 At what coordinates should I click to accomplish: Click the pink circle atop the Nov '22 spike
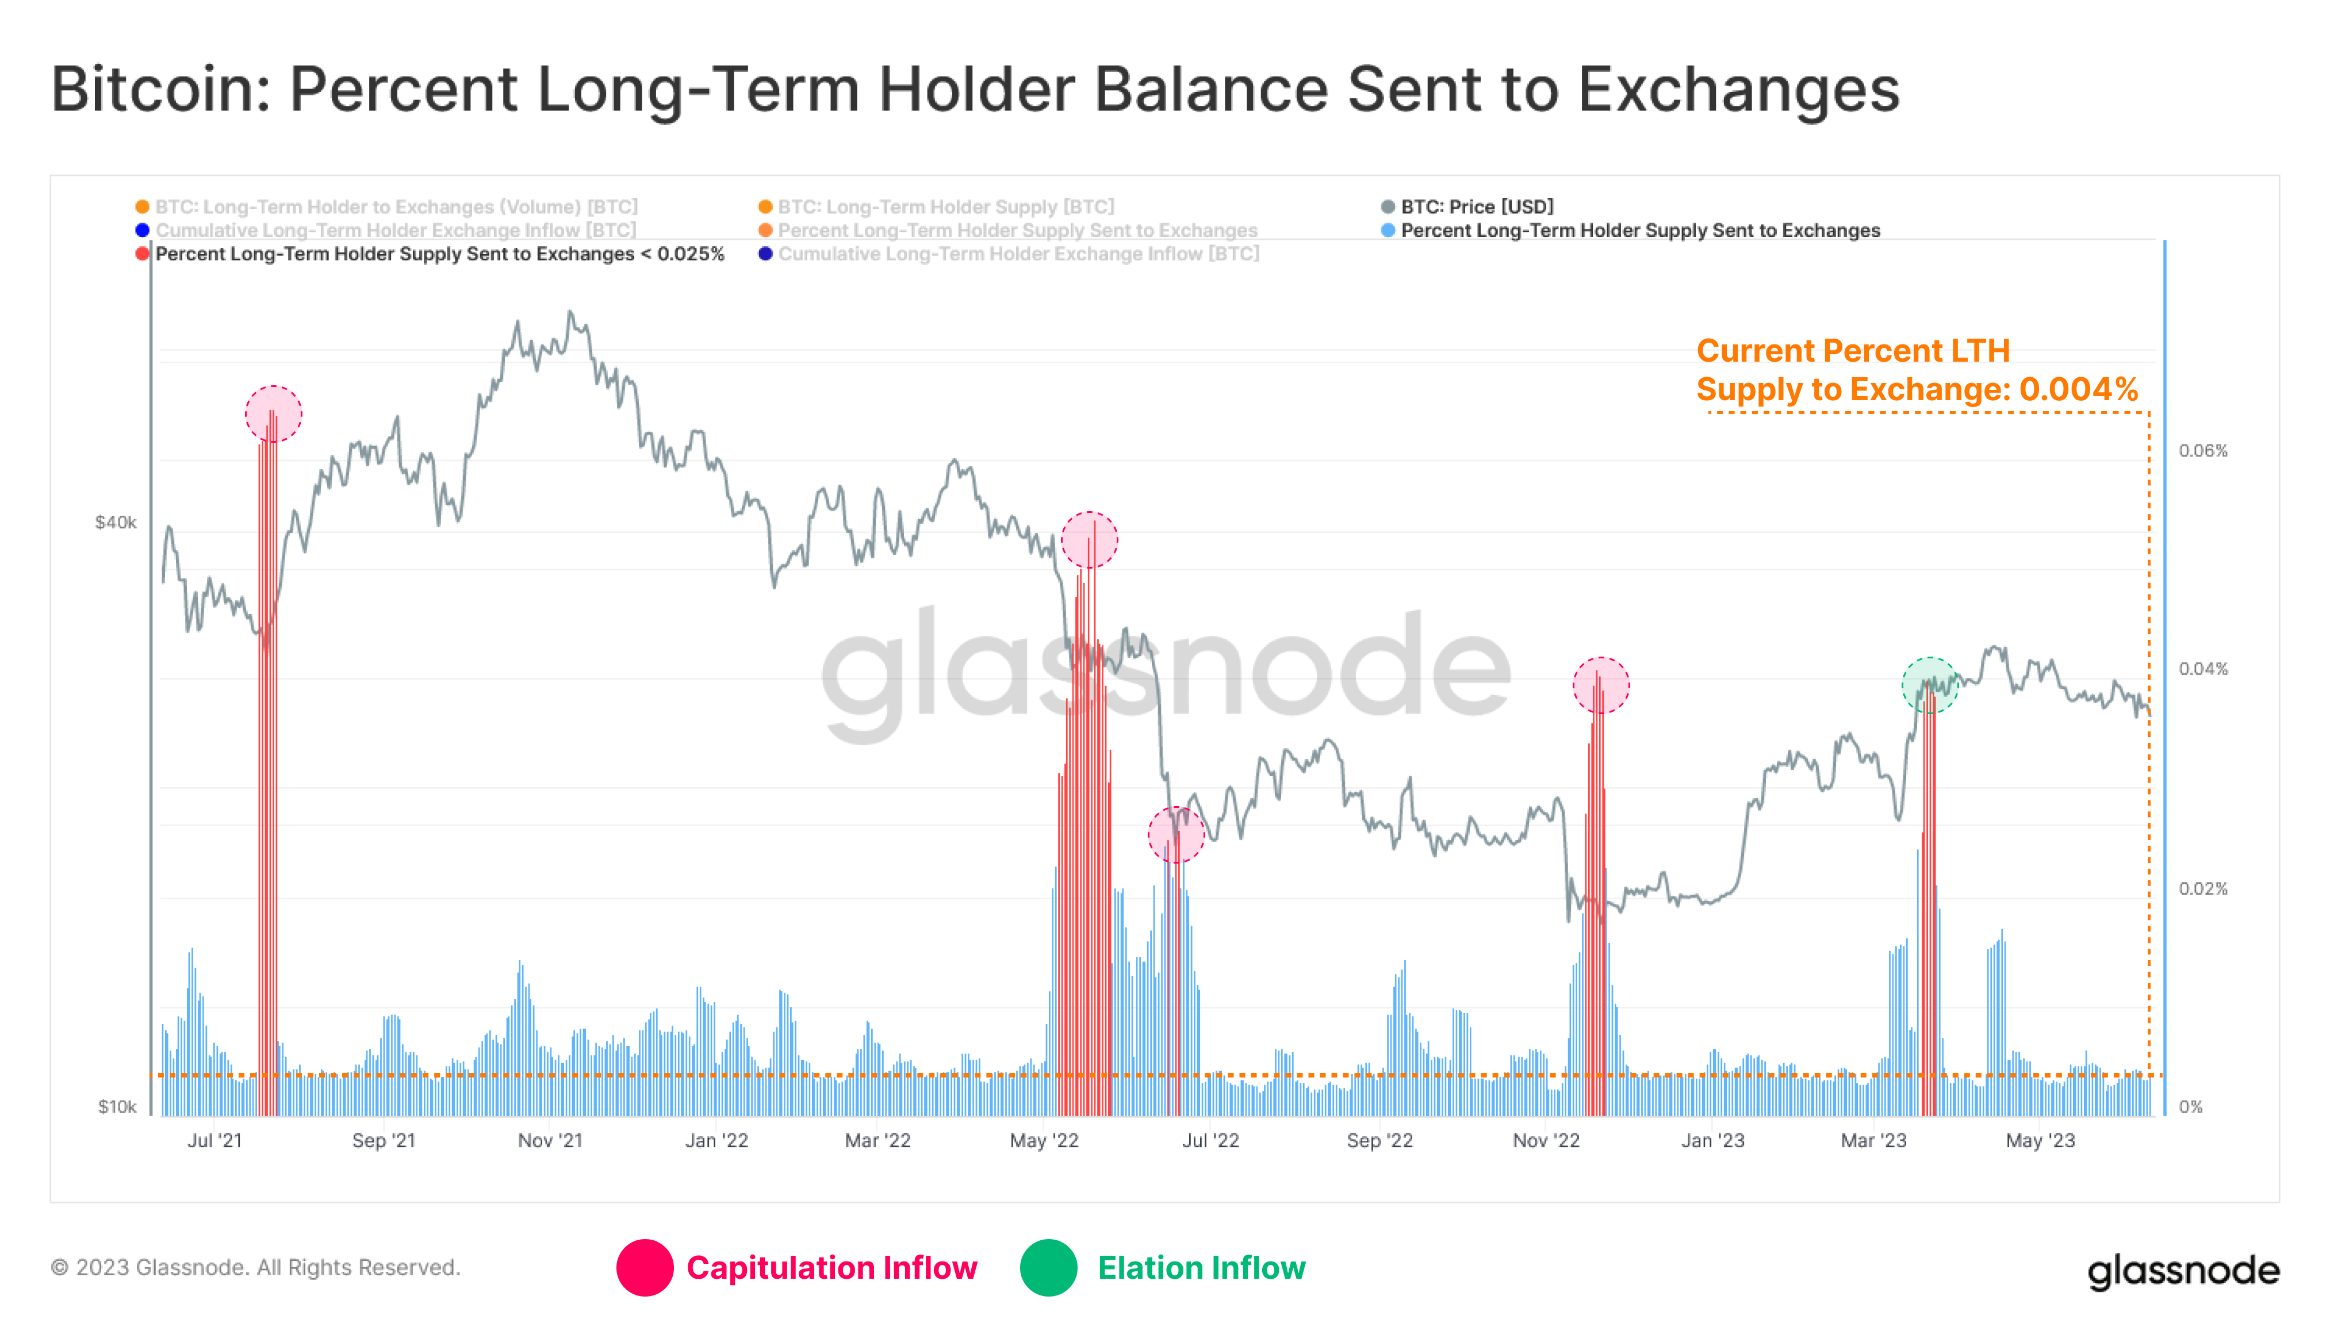click(1600, 685)
